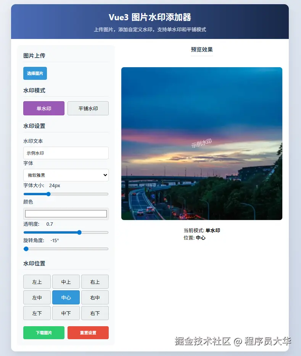Screen dimensions: 301x356
Task: Switch to 平铺水印 tiled mode
Action: pos(88,108)
